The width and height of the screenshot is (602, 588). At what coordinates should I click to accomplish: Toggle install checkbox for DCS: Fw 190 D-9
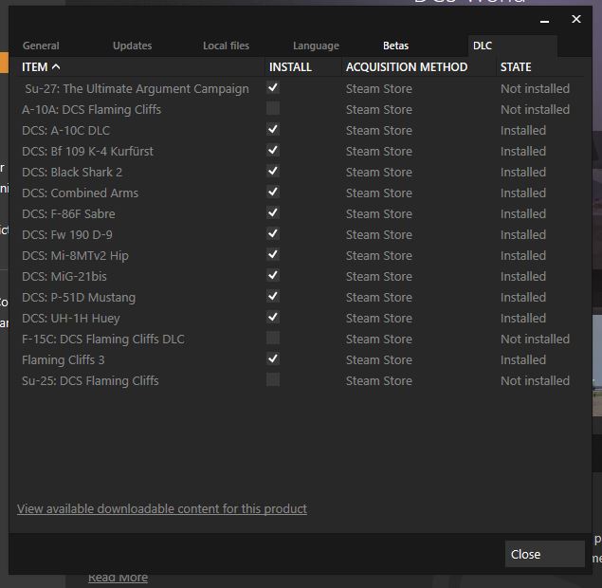(x=273, y=234)
